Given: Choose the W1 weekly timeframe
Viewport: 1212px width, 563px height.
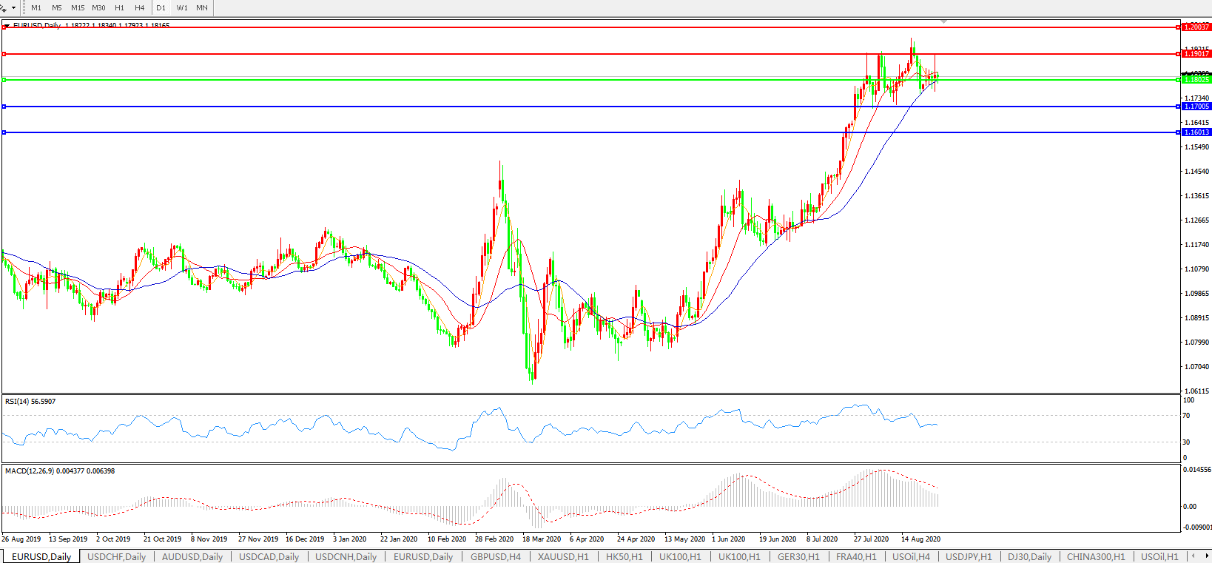Looking at the screenshot, I should pos(182,7).
